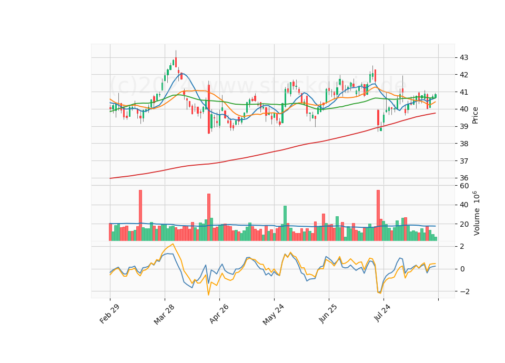The width and height of the screenshot is (505, 363).
Task: Click the 2 oscillator axis value
Action: pyautogui.click(x=462, y=246)
